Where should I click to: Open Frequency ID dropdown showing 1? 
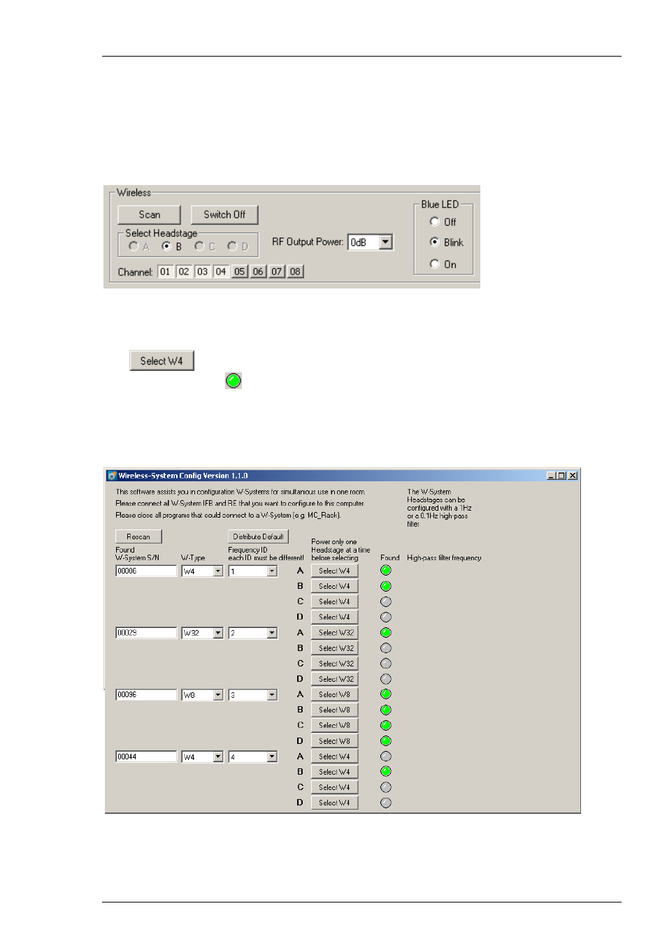[x=272, y=571]
